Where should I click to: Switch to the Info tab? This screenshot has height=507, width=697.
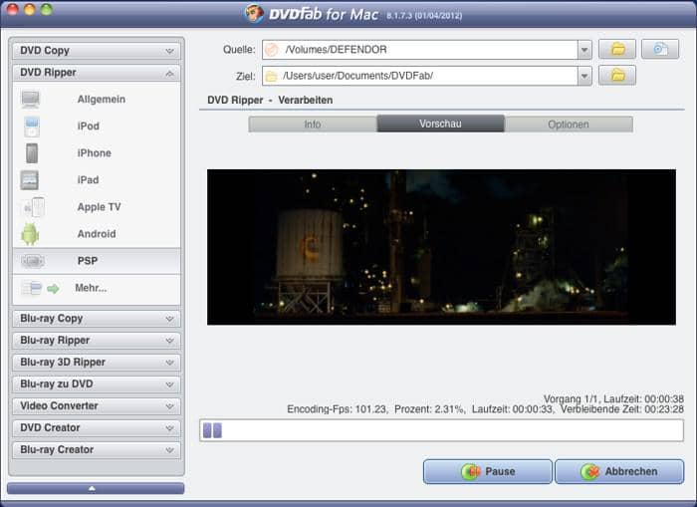click(313, 125)
